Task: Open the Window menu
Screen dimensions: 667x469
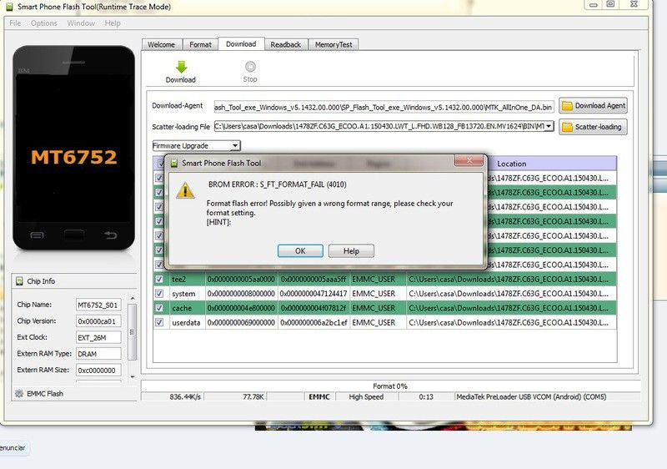Action: click(81, 23)
